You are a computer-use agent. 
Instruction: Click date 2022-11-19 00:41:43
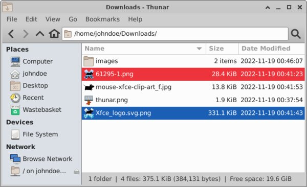[x=272, y=113]
